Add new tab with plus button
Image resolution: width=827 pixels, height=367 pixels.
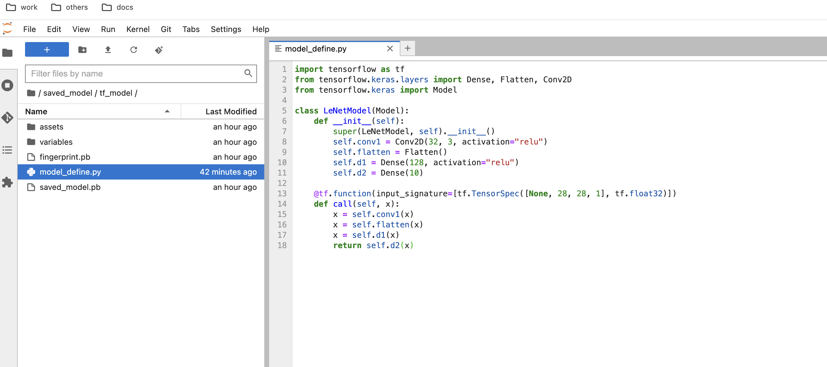point(407,48)
